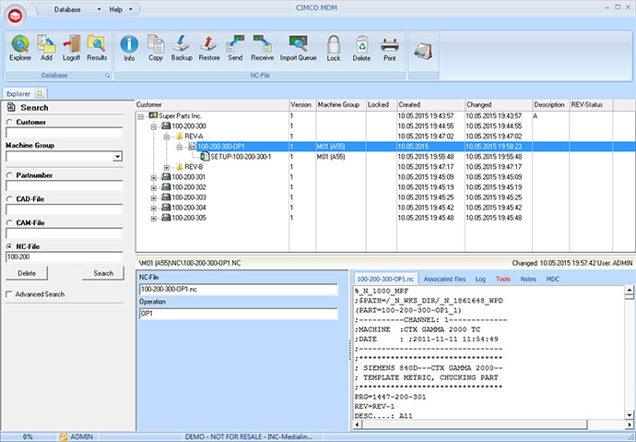Screen dimensions: 636x442
Task: Click the Receive icon
Action: pyautogui.click(x=263, y=48)
